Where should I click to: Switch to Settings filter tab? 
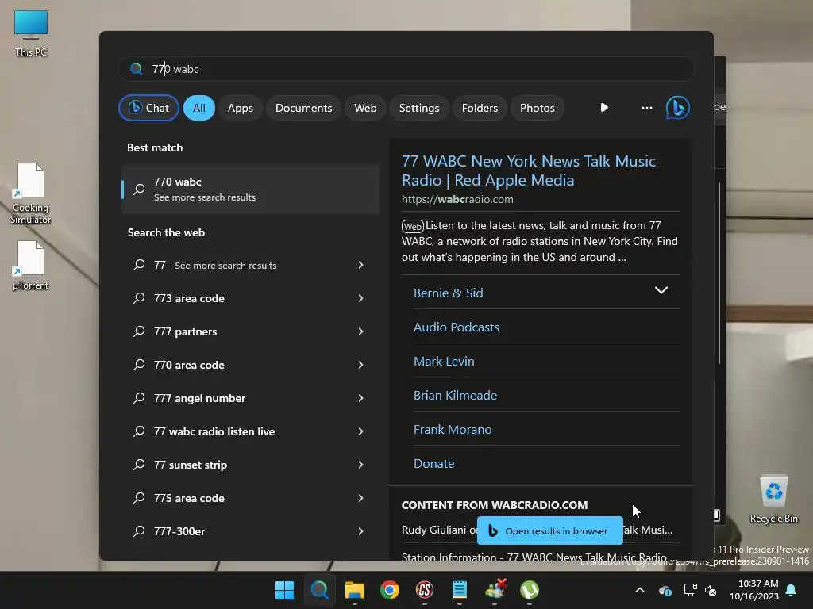click(x=419, y=108)
